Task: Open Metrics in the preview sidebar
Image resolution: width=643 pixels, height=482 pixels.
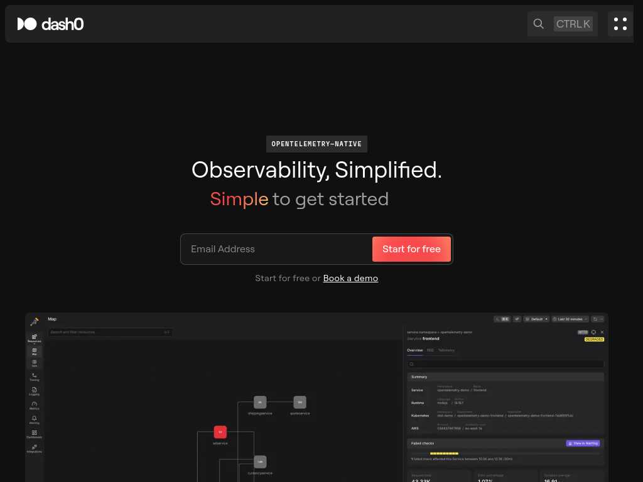Action: (x=35, y=406)
